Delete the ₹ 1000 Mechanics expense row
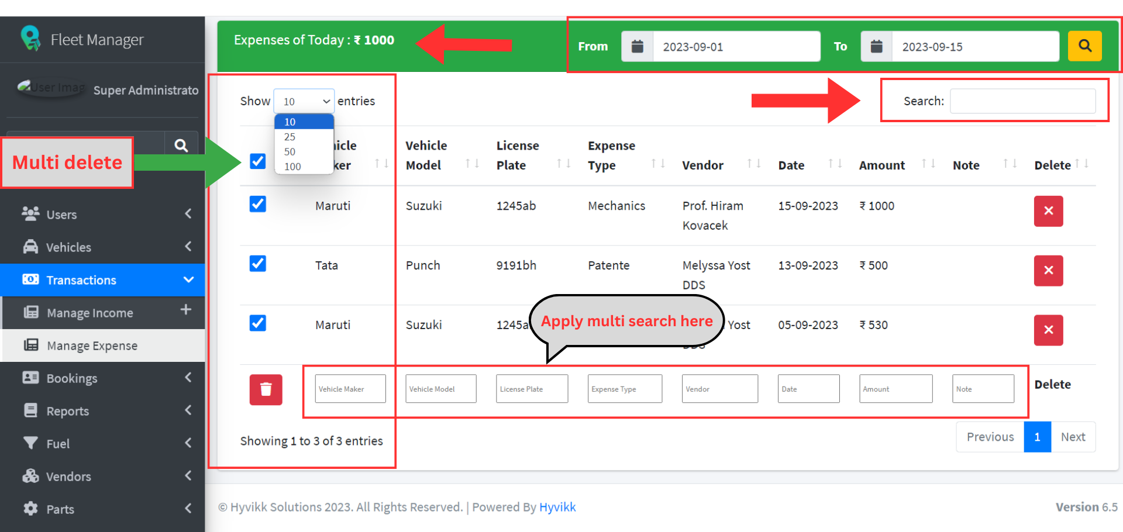The width and height of the screenshot is (1123, 532). point(1048,211)
